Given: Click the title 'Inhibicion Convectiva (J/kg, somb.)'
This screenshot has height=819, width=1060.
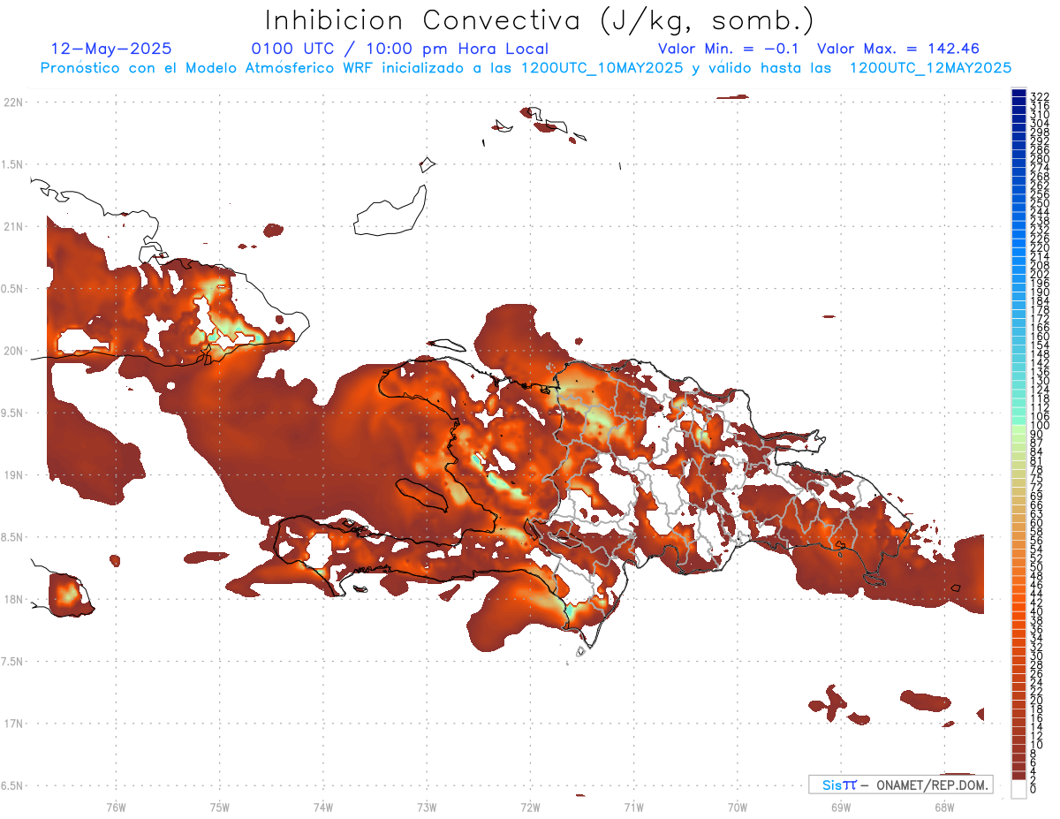Looking at the screenshot, I should tap(539, 20).
